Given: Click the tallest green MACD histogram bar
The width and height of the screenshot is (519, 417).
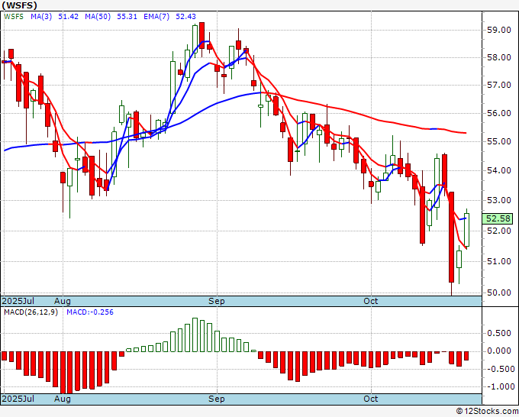Looking at the screenshot, I should tap(195, 335).
